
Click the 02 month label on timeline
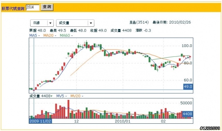coord(163,121)
